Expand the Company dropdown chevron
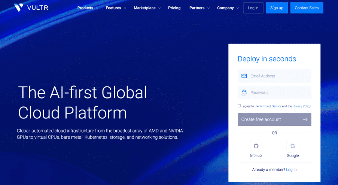Viewport: 338px width, 185px height. point(238,8)
